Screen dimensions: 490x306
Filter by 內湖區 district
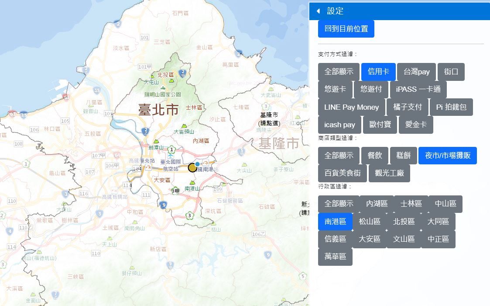click(x=377, y=204)
